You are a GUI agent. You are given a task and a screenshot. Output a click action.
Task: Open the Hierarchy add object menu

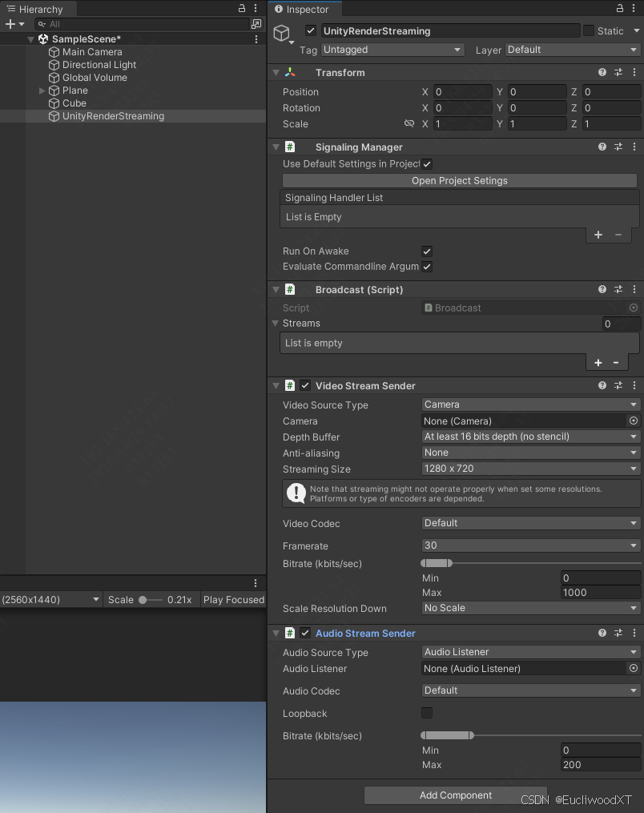point(14,24)
